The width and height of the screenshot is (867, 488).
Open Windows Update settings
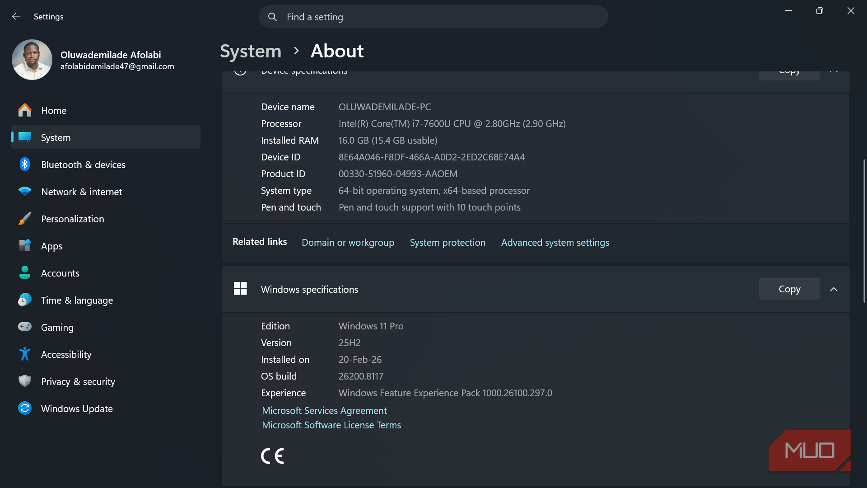(x=106, y=408)
